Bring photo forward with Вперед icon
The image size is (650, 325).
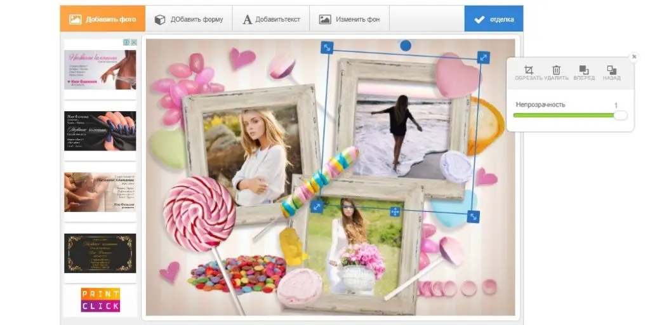tap(584, 71)
